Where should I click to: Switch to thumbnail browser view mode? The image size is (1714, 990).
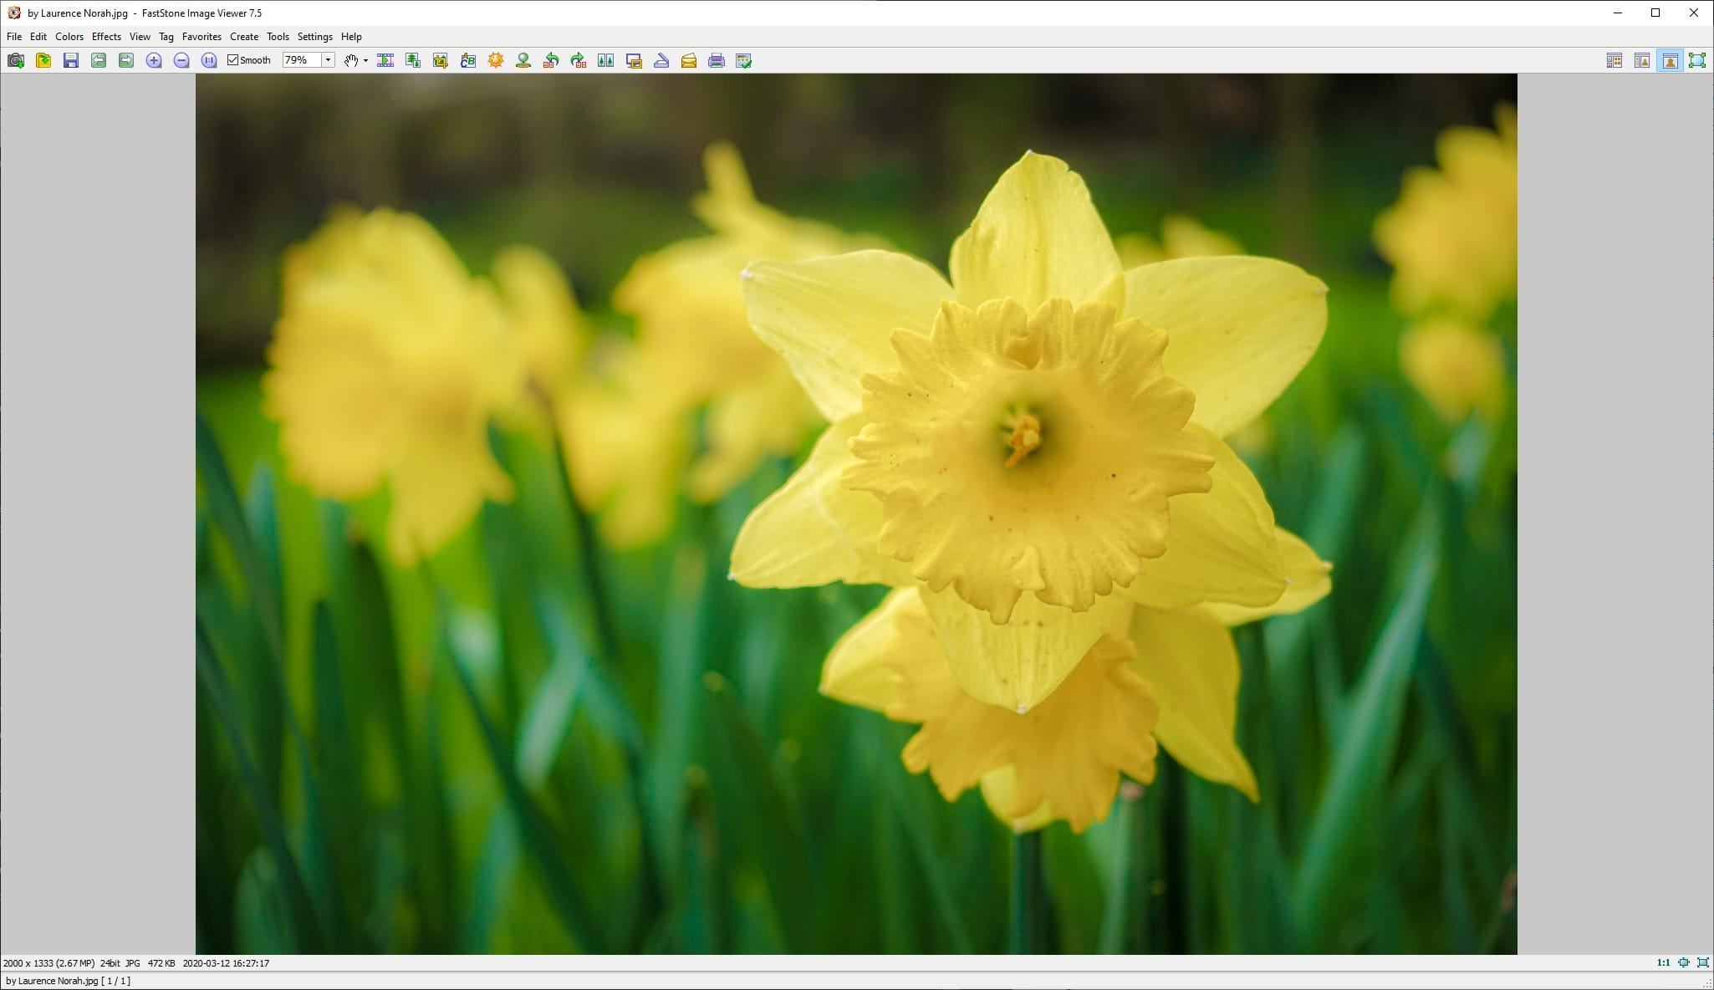coord(1615,60)
